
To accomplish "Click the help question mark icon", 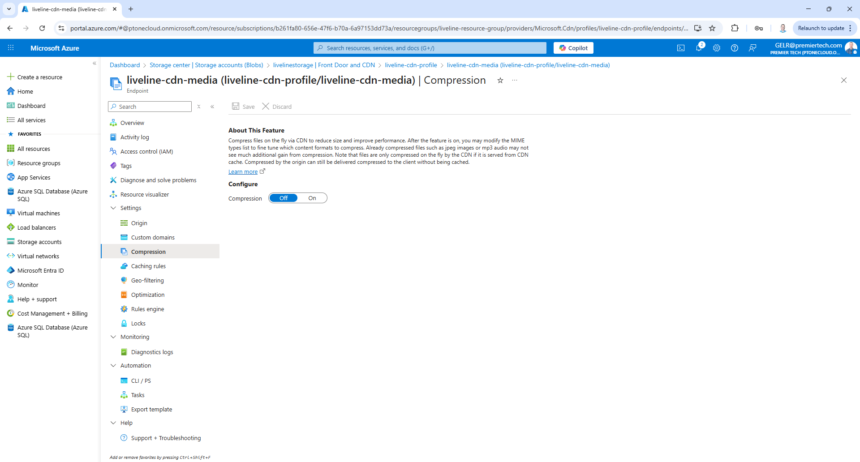I will [x=735, y=48].
